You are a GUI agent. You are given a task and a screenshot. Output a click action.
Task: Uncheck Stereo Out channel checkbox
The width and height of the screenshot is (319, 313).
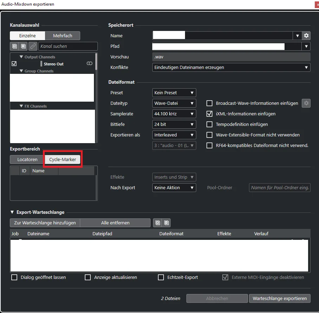pos(14,64)
